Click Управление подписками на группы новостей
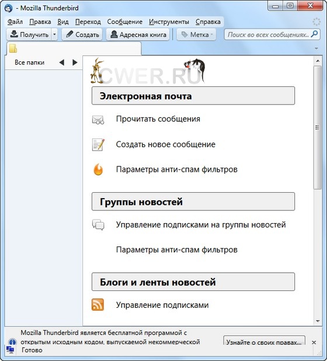327x361 pixels. pyautogui.click(x=201, y=225)
